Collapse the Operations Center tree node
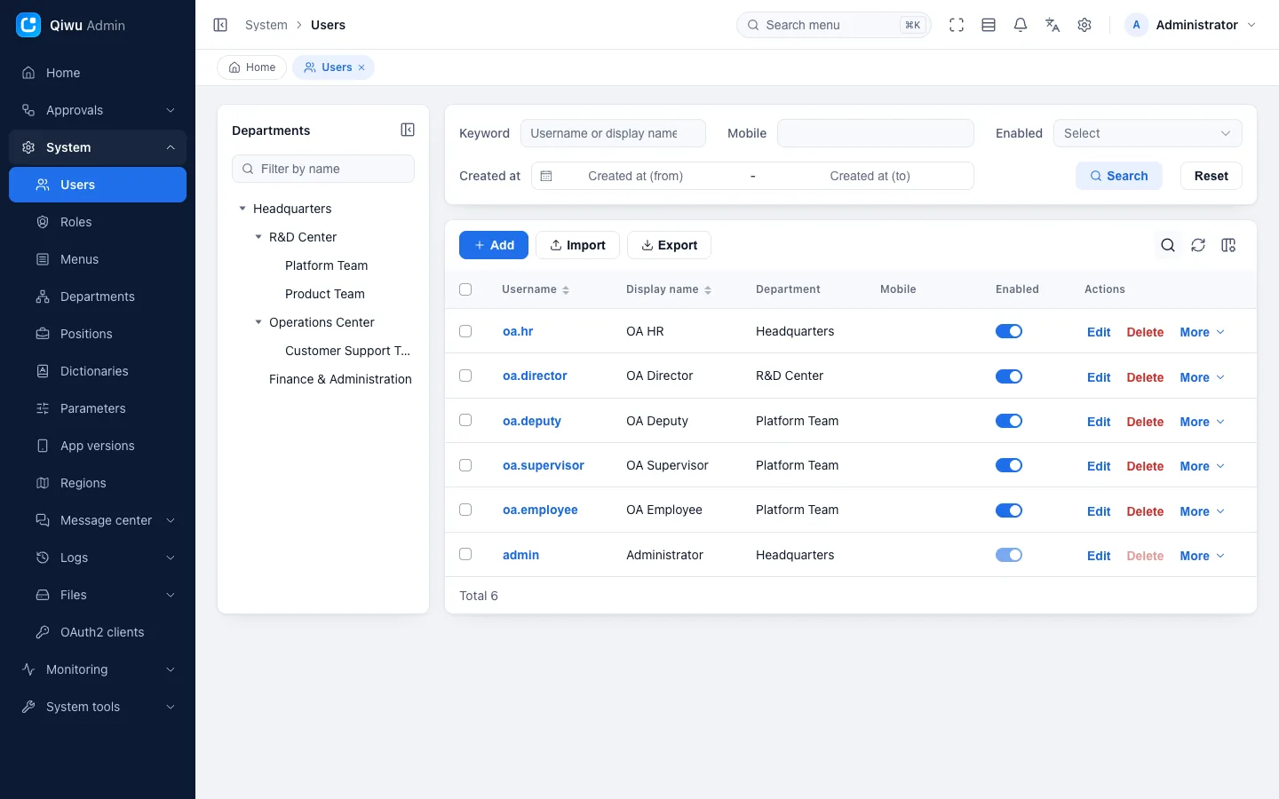This screenshot has width=1279, height=799. (258, 322)
